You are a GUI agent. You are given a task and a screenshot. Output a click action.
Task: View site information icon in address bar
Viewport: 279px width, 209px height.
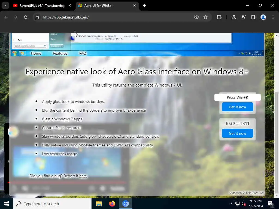[x=37, y=17]
